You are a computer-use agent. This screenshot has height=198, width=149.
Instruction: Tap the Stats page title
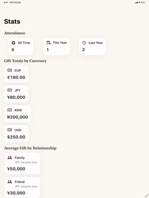pos(12,21)
